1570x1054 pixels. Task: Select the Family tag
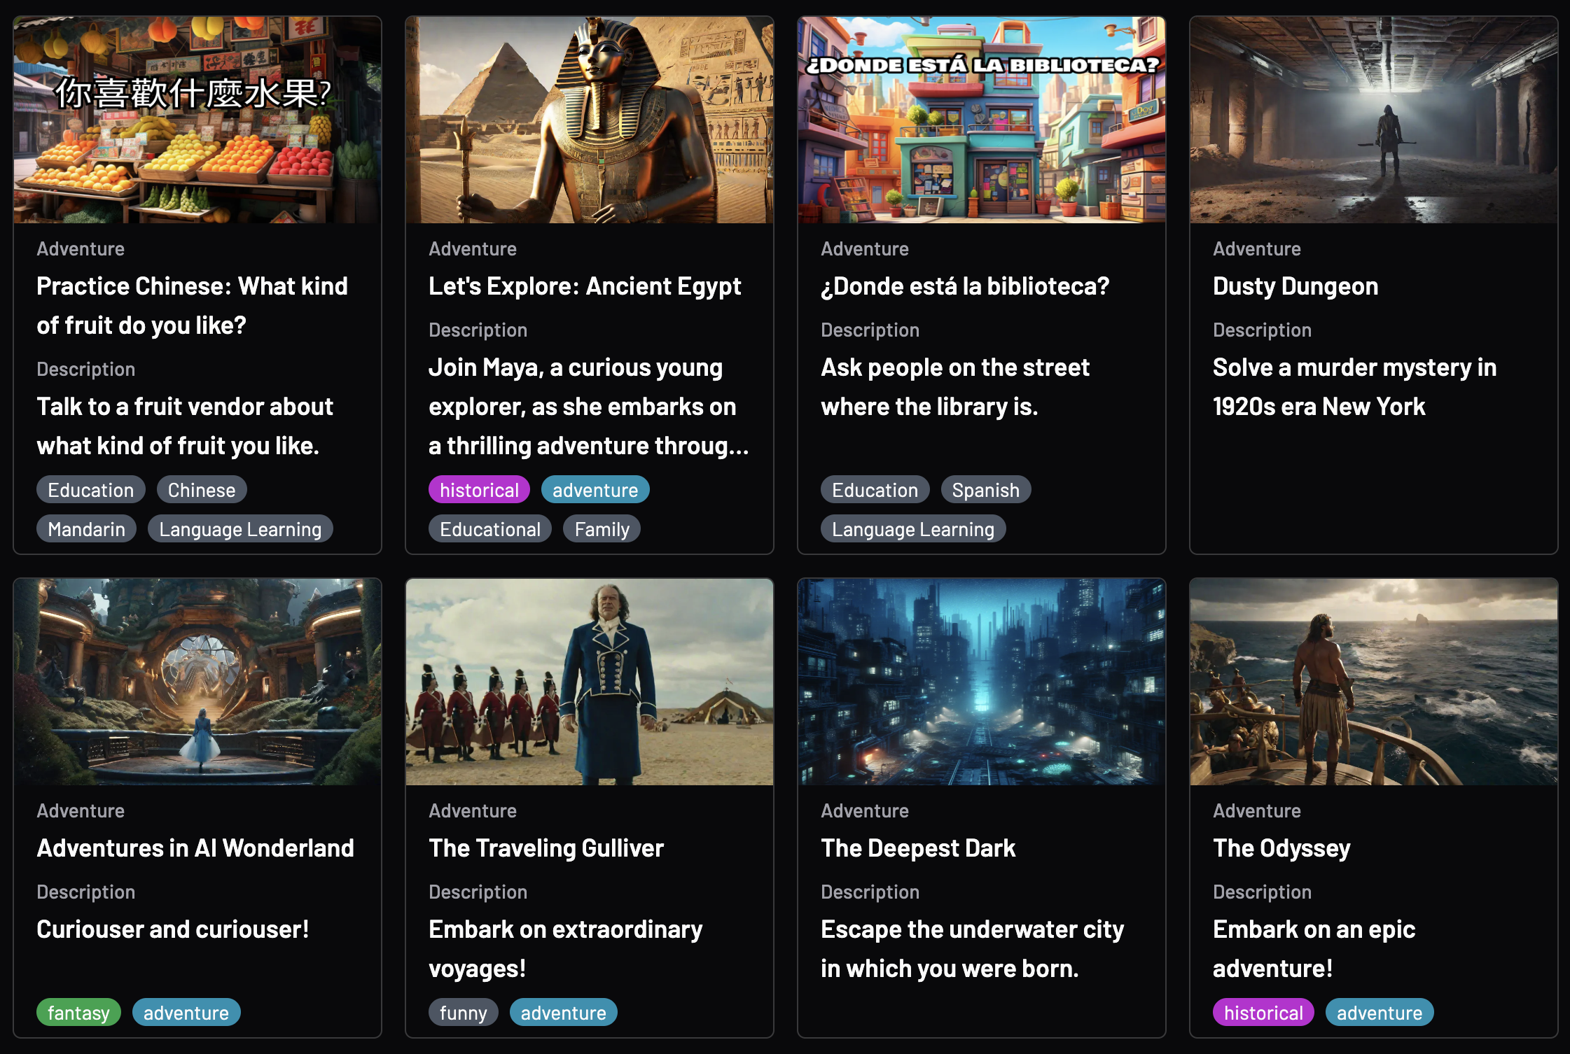pyautogui.click(x=602, y=529)
